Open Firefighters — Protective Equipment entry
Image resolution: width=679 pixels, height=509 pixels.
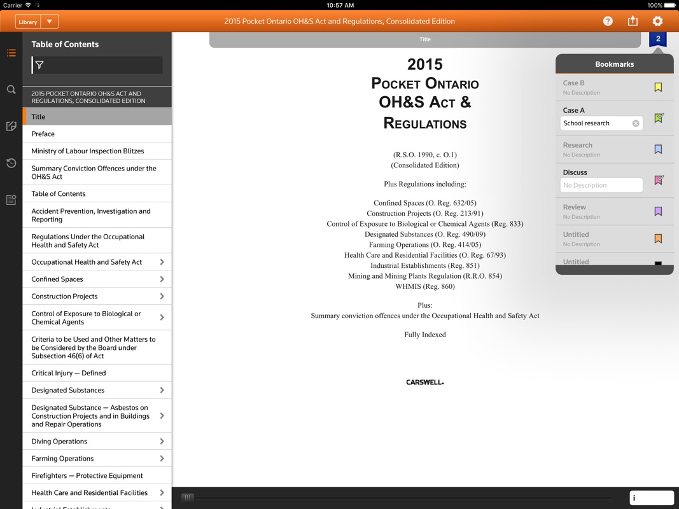tap(97, 476)
